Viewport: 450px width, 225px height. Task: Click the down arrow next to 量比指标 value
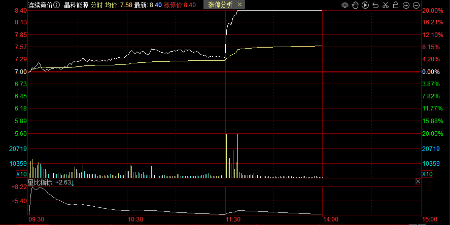[x=73, y=182]
